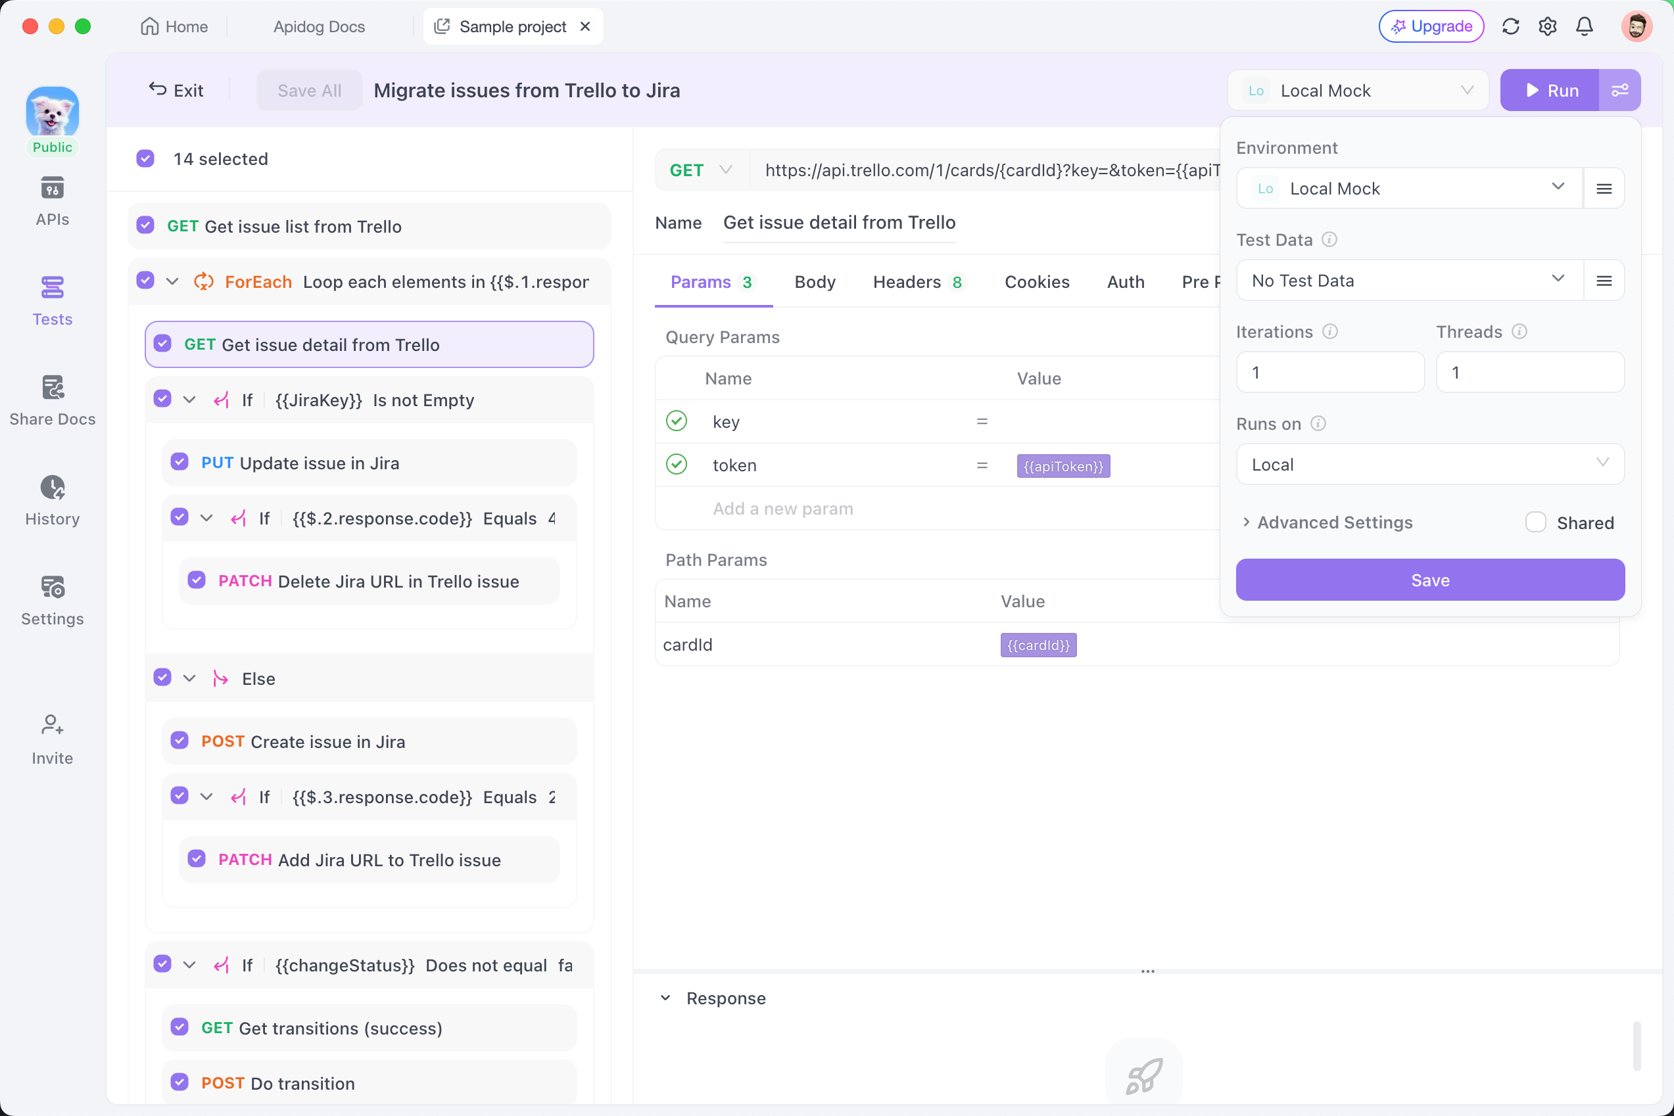Uncheck Get issue detail from Trello checkbox

tap(162, 344)
